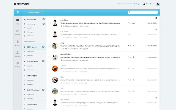This screenshot has width=176, height=110.
Task: Click the New Message button
Action: click(x=34, y=12)
